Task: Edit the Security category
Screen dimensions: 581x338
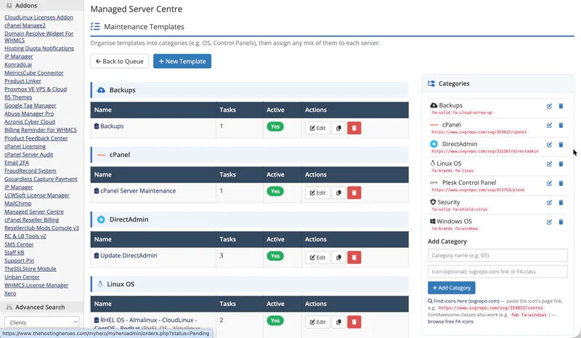Action: click(x=549, y=203)
